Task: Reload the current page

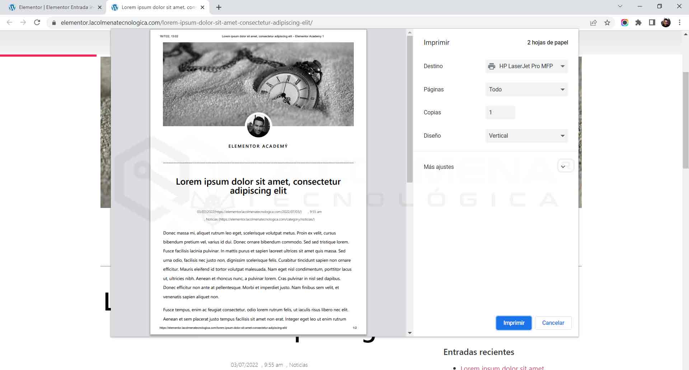Action: pyautogui.click(x=37, y=22)
